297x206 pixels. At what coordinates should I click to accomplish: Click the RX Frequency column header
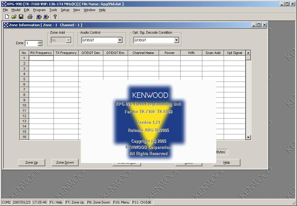41,53
